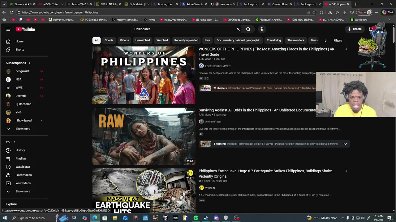Open the notifications bell
The image size is (396, 222).
click(x=371, y=29)
